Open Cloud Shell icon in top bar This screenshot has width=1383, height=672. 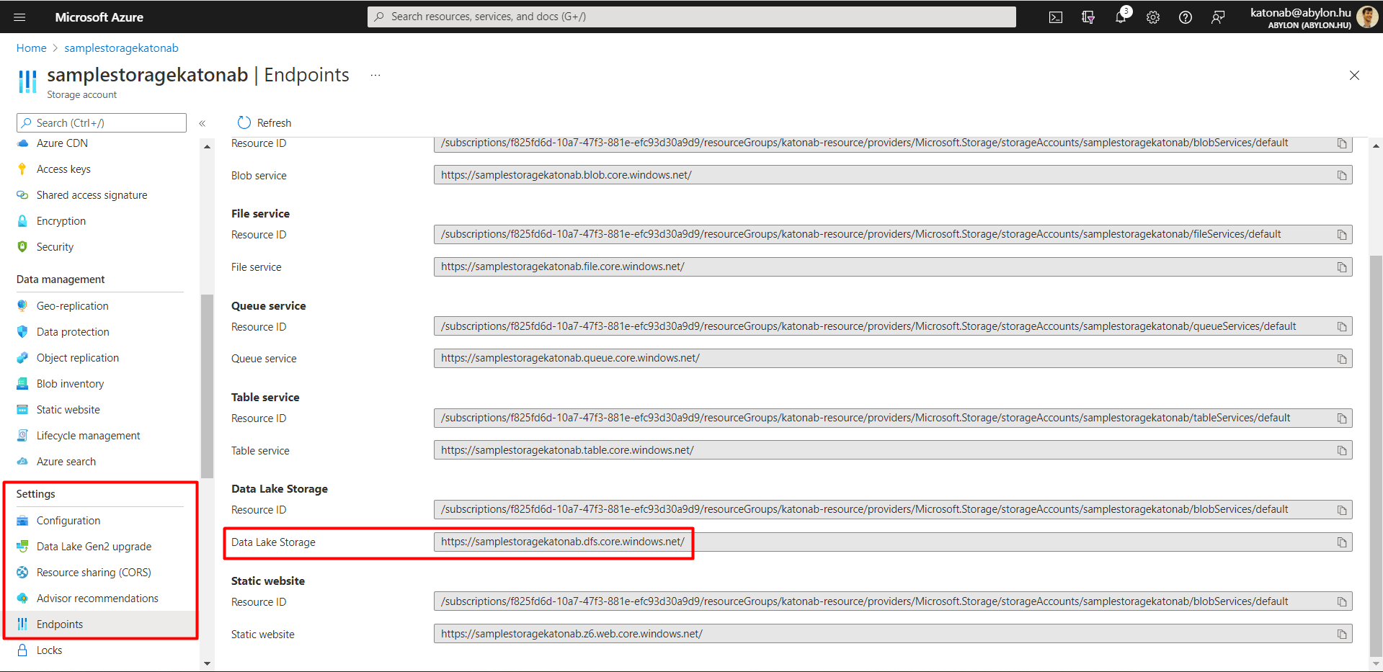(1056, 17)
